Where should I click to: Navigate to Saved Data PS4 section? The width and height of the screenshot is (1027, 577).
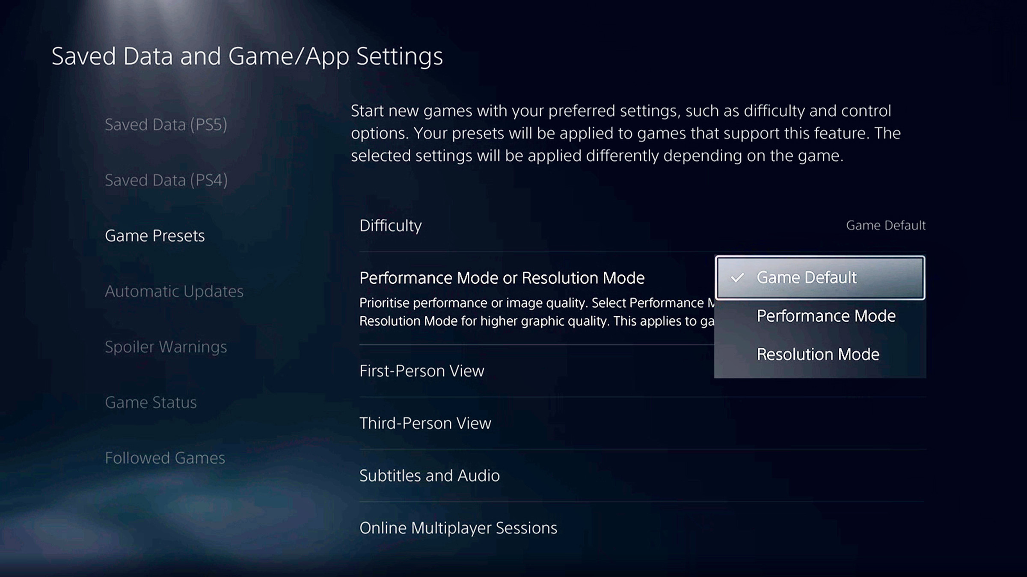point(166,180)
